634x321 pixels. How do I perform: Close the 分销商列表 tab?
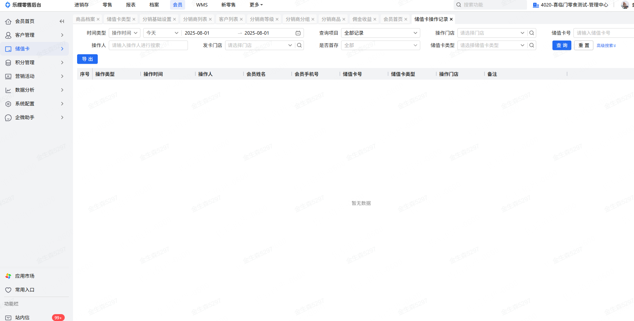point(210,19)
